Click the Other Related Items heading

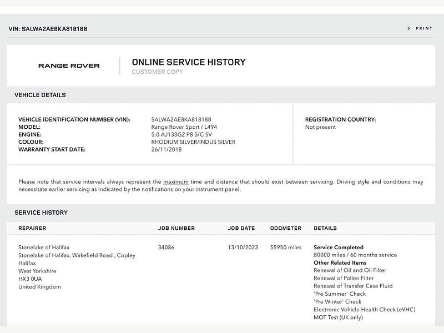click(x=340, y=263)
